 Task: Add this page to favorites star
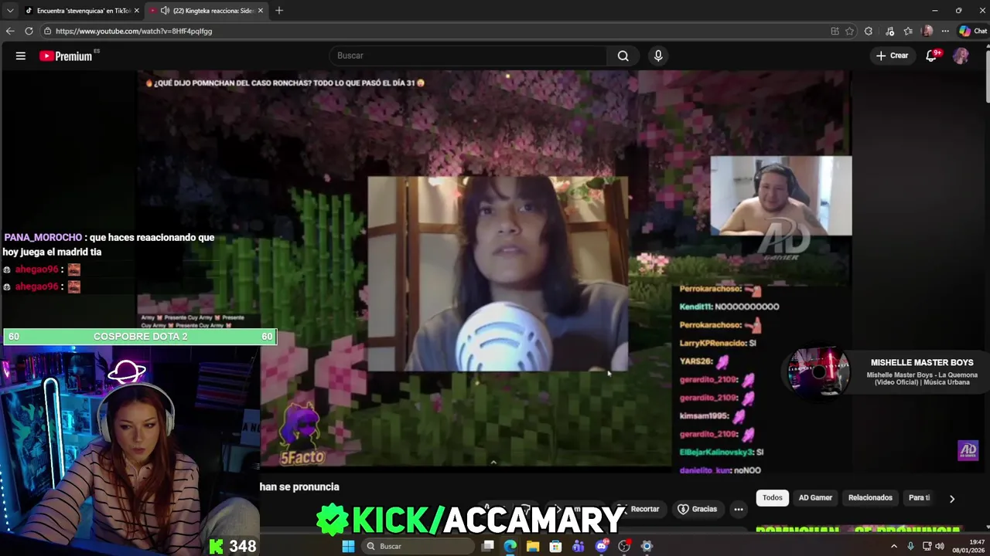pos(849,31)
